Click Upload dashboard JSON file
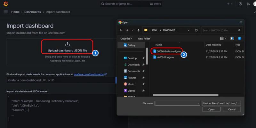 click(67, 50)
